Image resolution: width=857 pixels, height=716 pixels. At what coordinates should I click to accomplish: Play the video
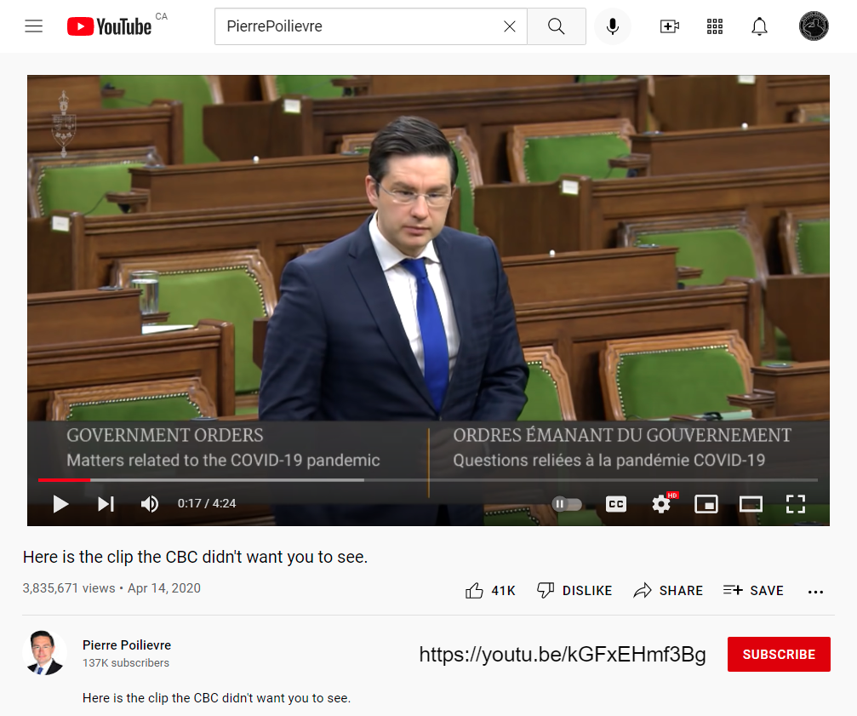coord(60,503)
